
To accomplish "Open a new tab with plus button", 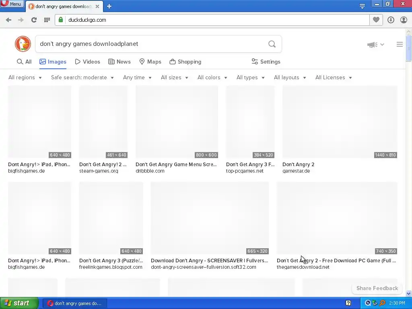I will click(109, 6).
